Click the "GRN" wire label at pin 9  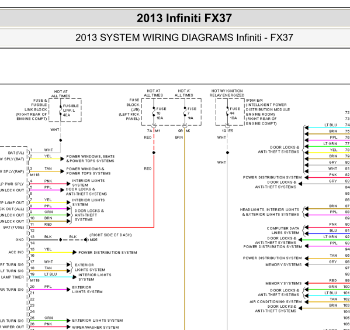coord(48,212)
